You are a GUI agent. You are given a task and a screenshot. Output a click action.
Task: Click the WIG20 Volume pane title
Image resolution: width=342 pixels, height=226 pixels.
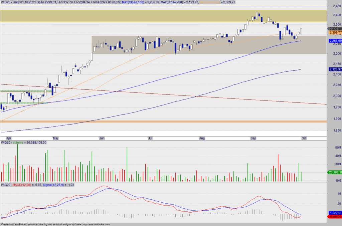(23, 142)
